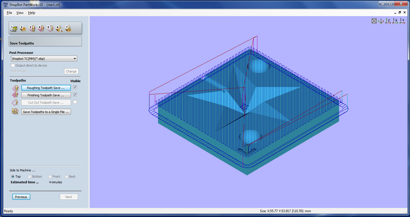Select Bottom side to machine
This screenshot has width=410, height=217.
[x=35, y=176]
